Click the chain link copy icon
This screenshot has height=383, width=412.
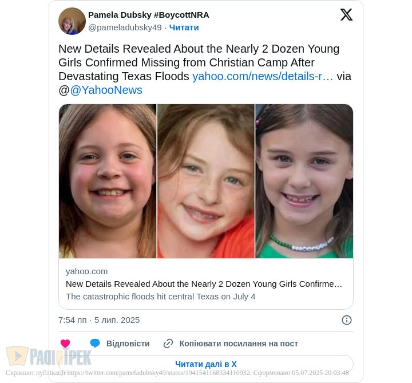168,343
